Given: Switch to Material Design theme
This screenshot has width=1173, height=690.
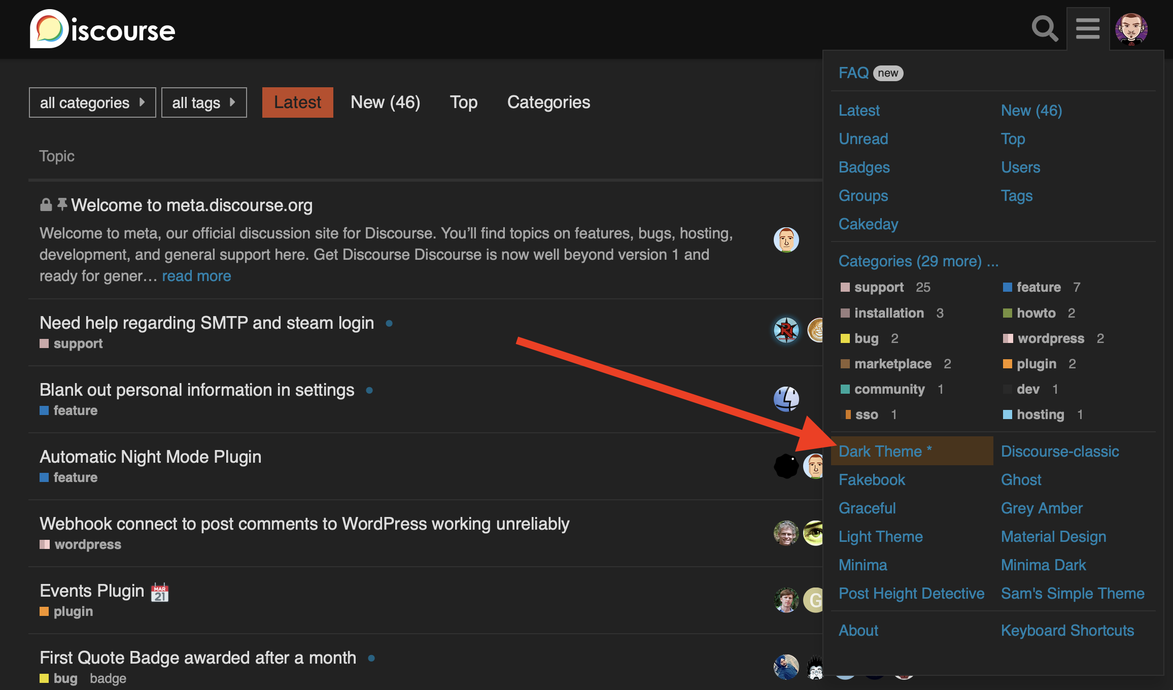Looking at the screenshot, I should [1054, 537].
